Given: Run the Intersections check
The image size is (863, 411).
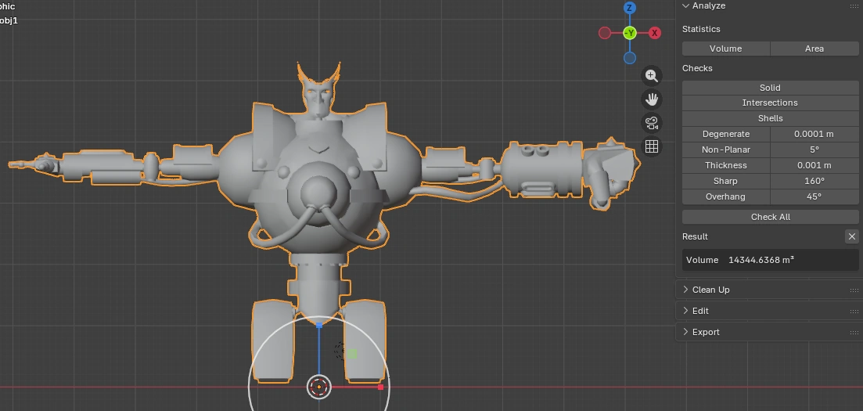Looking at the screenshot, I should (x=770, y=103).
